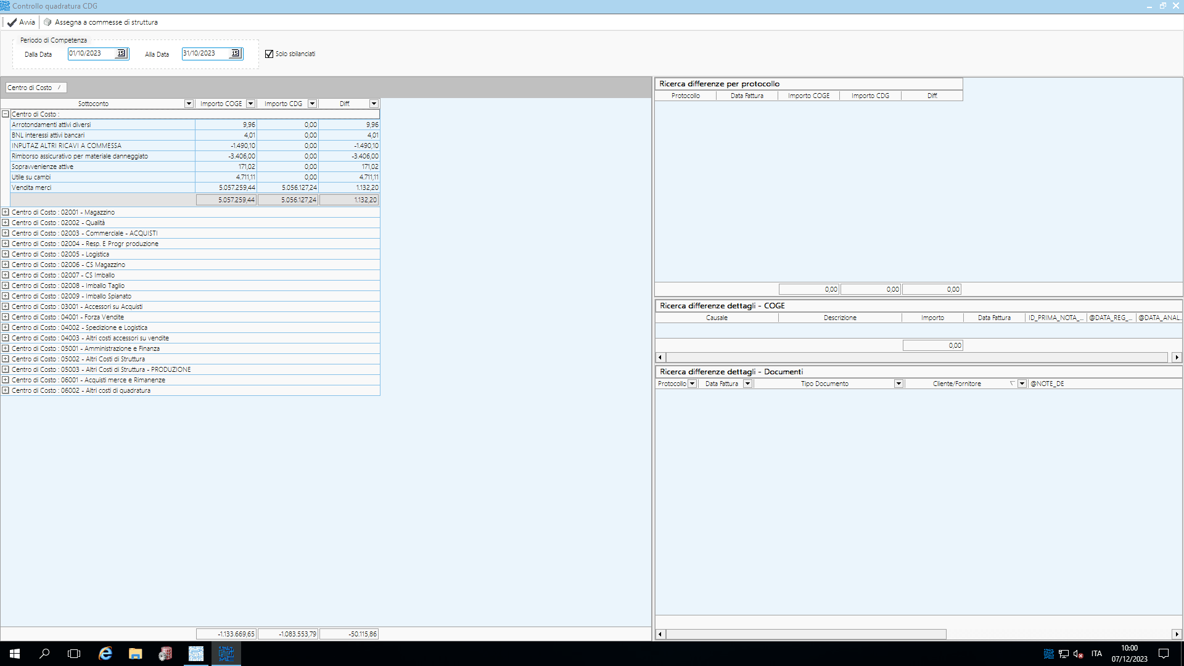This screenshot has width=1184, height=666.
Task: Click ID_PRIMA_NOTA column header
Action: click(x=1056, y=318)
